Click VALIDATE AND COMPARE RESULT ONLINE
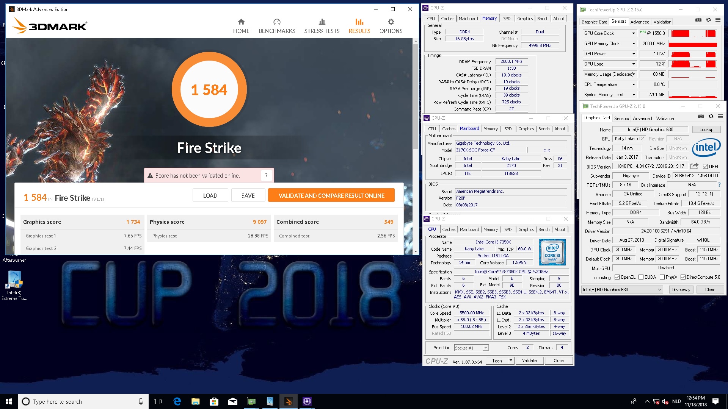 (331, 195)
